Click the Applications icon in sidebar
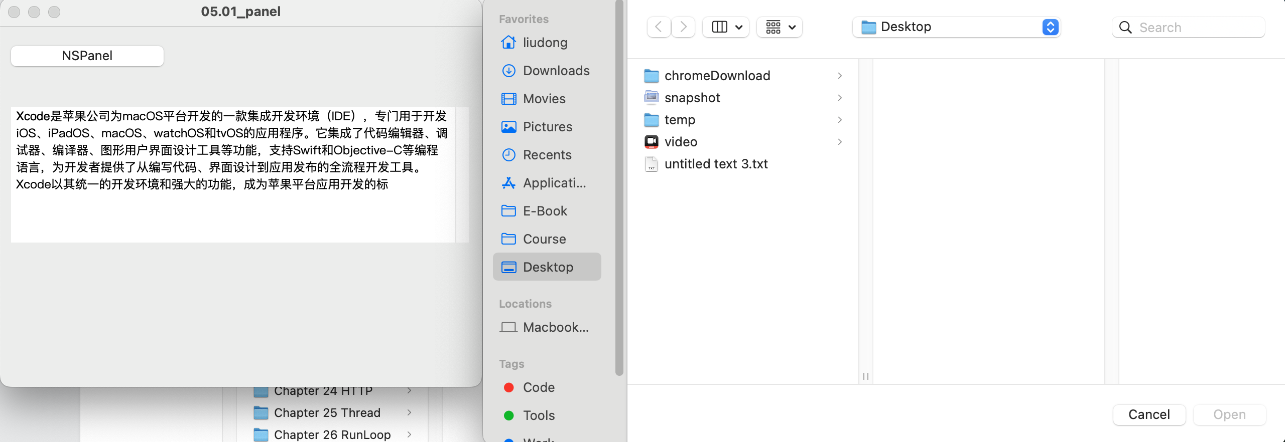Screen dimensions: 1285x442 pyautogui.click(x=508, y=183)
